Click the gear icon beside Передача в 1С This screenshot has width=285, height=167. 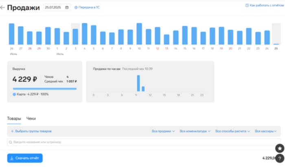click(x=76, y=7)
